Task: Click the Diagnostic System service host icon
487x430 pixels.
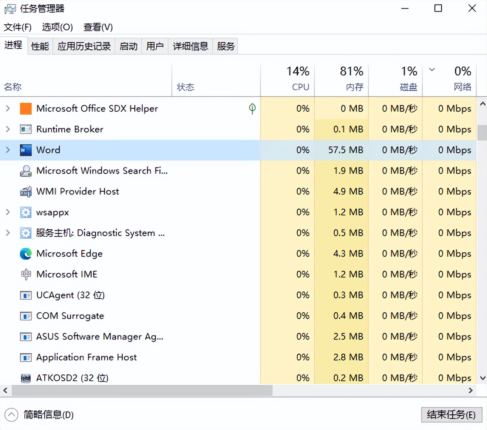Action: (x=25, y=233)
